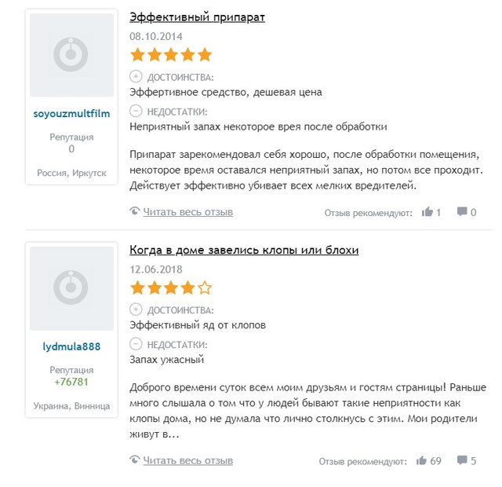Click eye icon beside first 'Читать весь отзыв'
Screen dimensions: 502x487
point(135,211)
